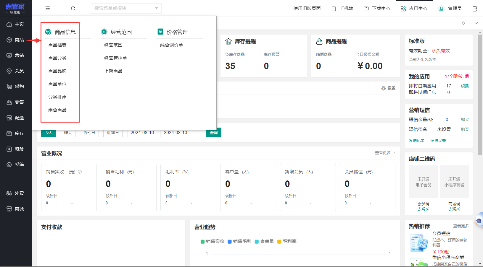Open the 营销 marketing icon in sidebar
This screenshot has height=267, width=483.
coord(9,55)
